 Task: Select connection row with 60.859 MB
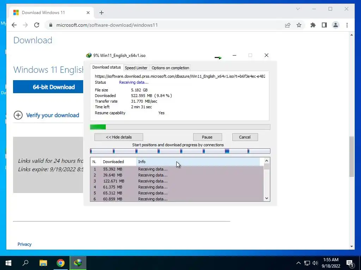[x=177, y=199]
